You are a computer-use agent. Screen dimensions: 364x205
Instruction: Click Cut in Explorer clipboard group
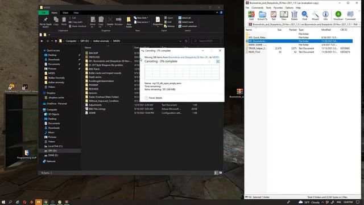point(72,18)
